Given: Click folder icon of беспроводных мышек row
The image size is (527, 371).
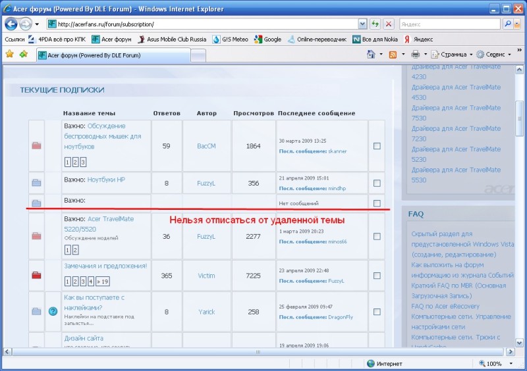Looking at the screenshot, I should 36,145.
